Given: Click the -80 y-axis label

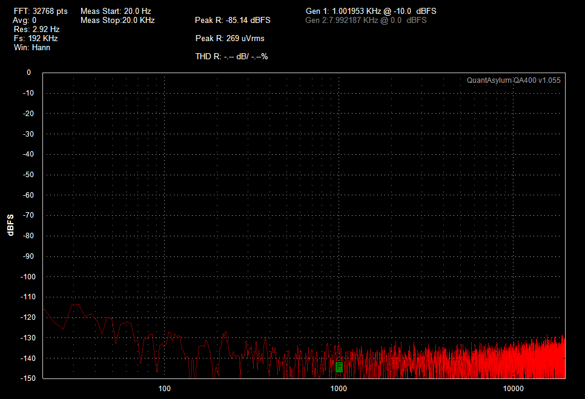Looking at the screenshot, I should [x=28, y=235].
